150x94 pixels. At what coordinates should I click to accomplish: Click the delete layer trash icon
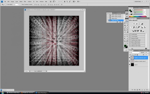tap(147, 90)
